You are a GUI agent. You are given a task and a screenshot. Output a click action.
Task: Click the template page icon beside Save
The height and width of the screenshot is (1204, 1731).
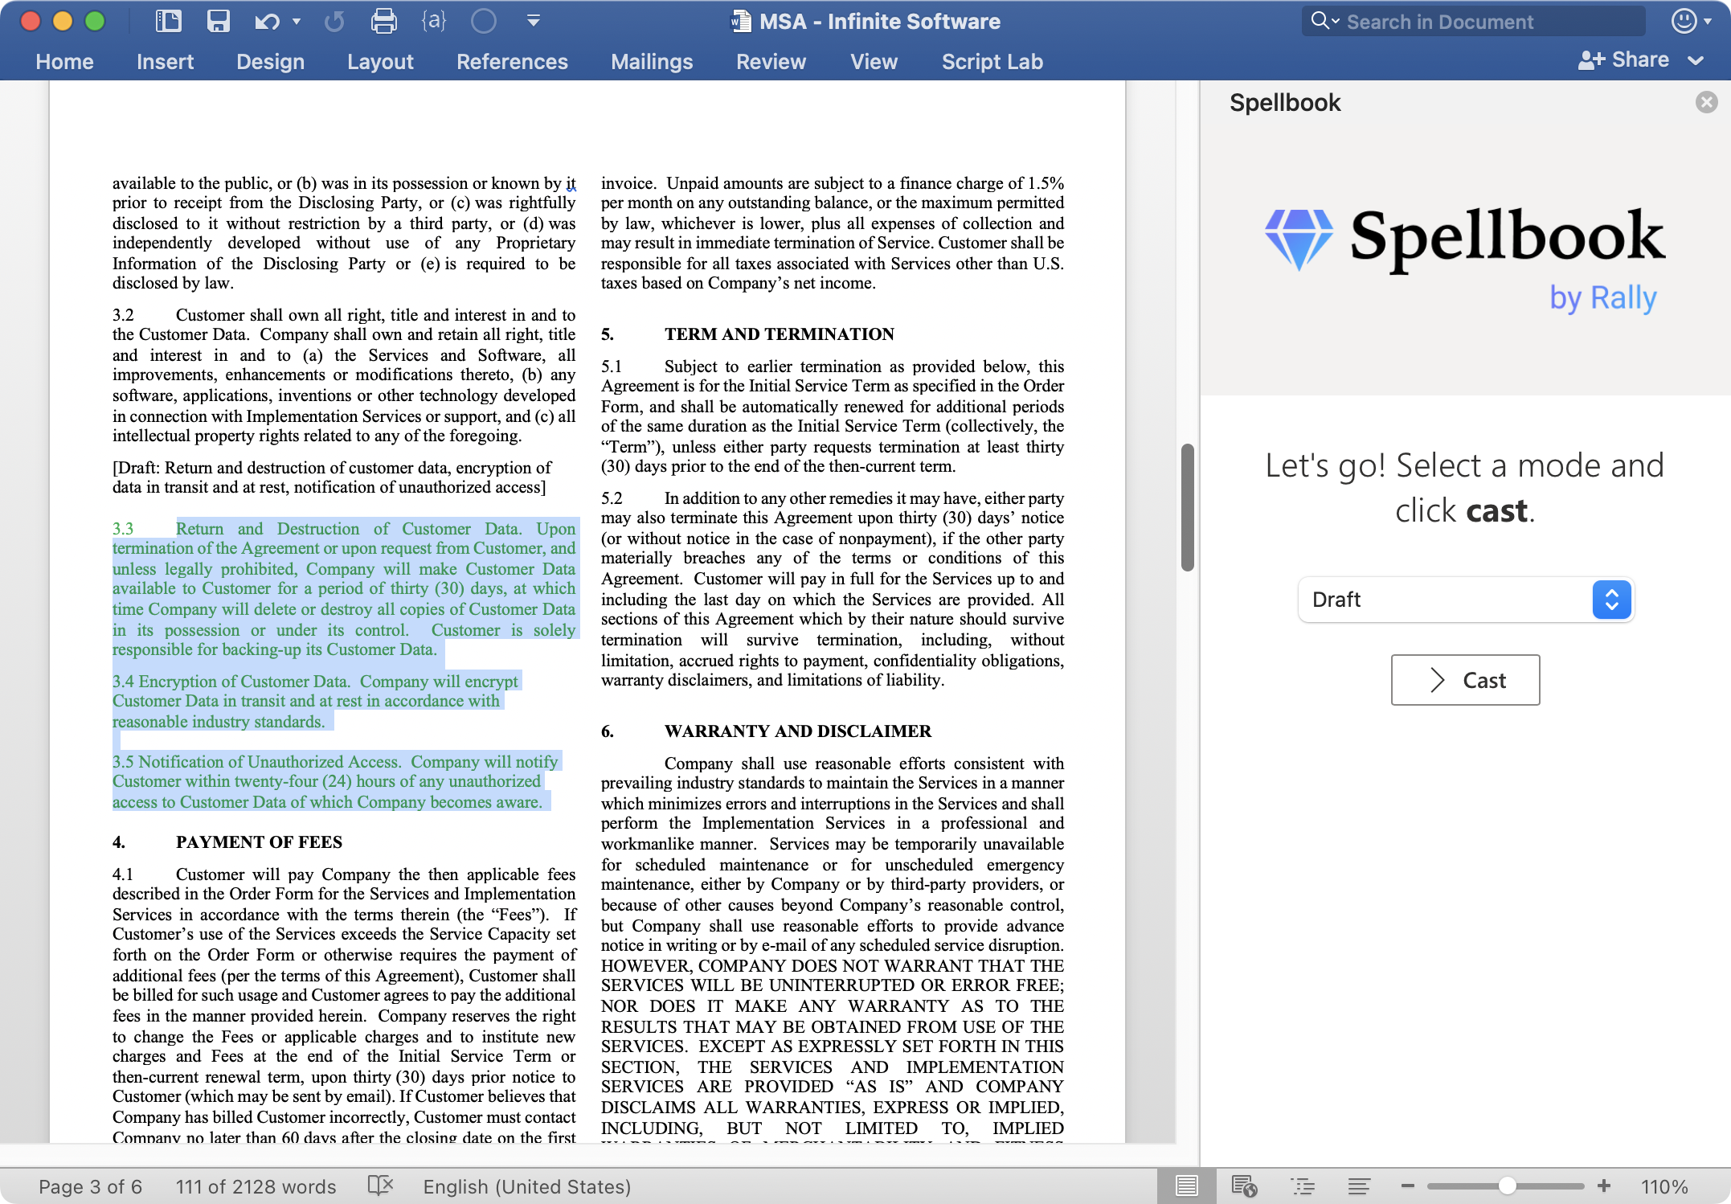(x=168, y=21)
